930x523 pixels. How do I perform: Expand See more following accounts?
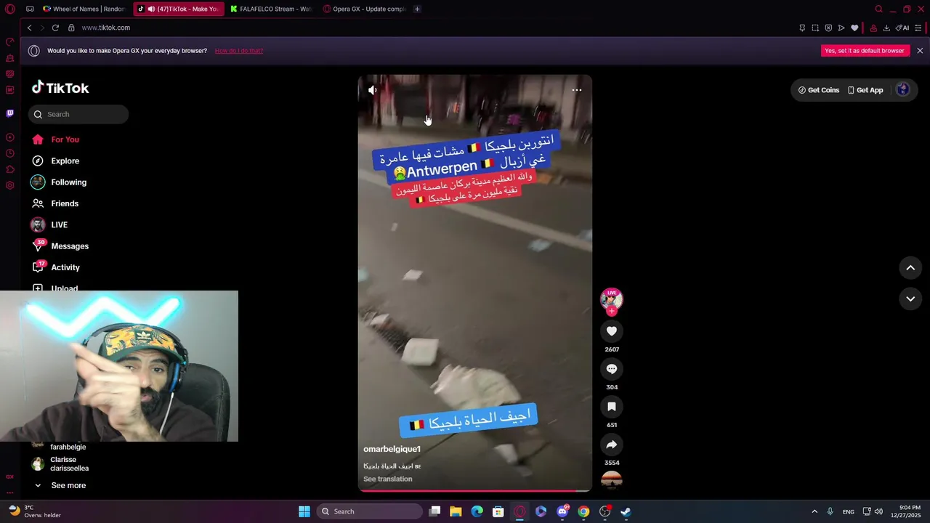[x=60, y=485]
